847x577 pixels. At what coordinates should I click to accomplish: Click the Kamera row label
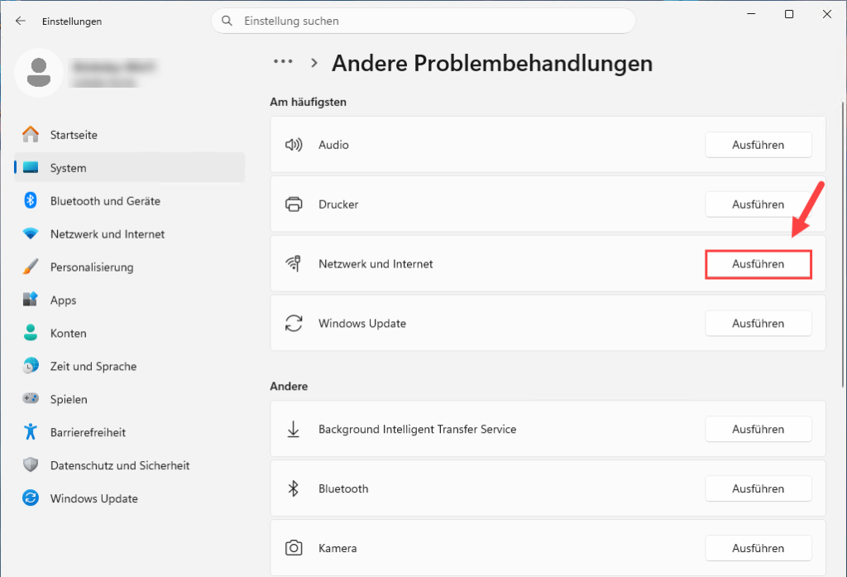click(337, 548)
